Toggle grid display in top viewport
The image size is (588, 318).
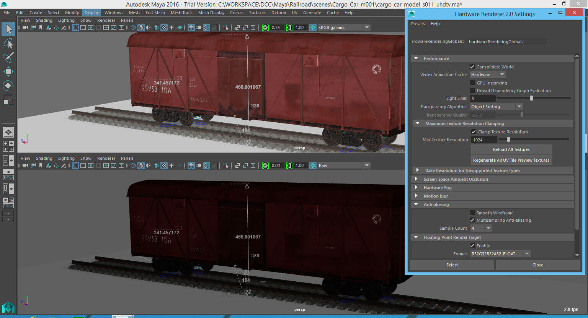coord(75,28)
